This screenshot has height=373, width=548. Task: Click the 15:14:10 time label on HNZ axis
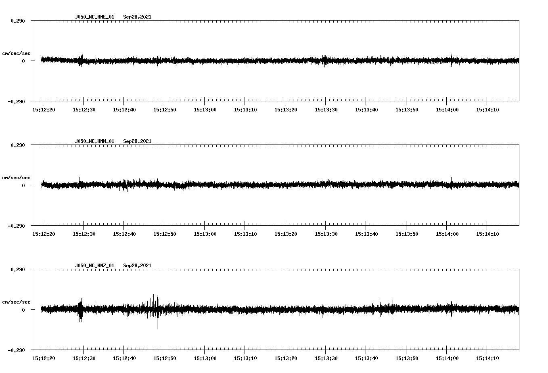(487, 358)
